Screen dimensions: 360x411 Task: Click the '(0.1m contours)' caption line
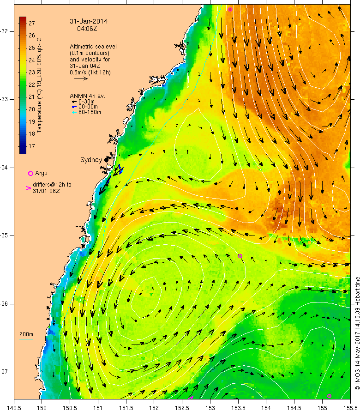[x=90, y=53]
